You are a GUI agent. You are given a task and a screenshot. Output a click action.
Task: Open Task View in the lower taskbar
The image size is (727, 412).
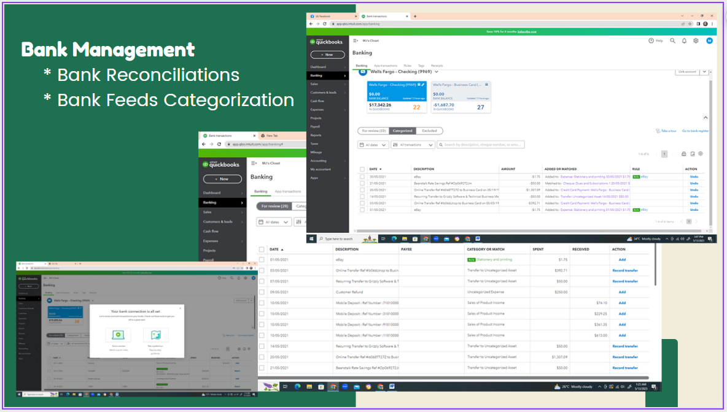pyautogui.click(x=285, y=386)
